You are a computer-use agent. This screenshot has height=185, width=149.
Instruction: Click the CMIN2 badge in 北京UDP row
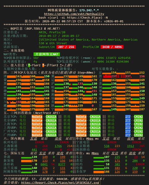(139, 120)
